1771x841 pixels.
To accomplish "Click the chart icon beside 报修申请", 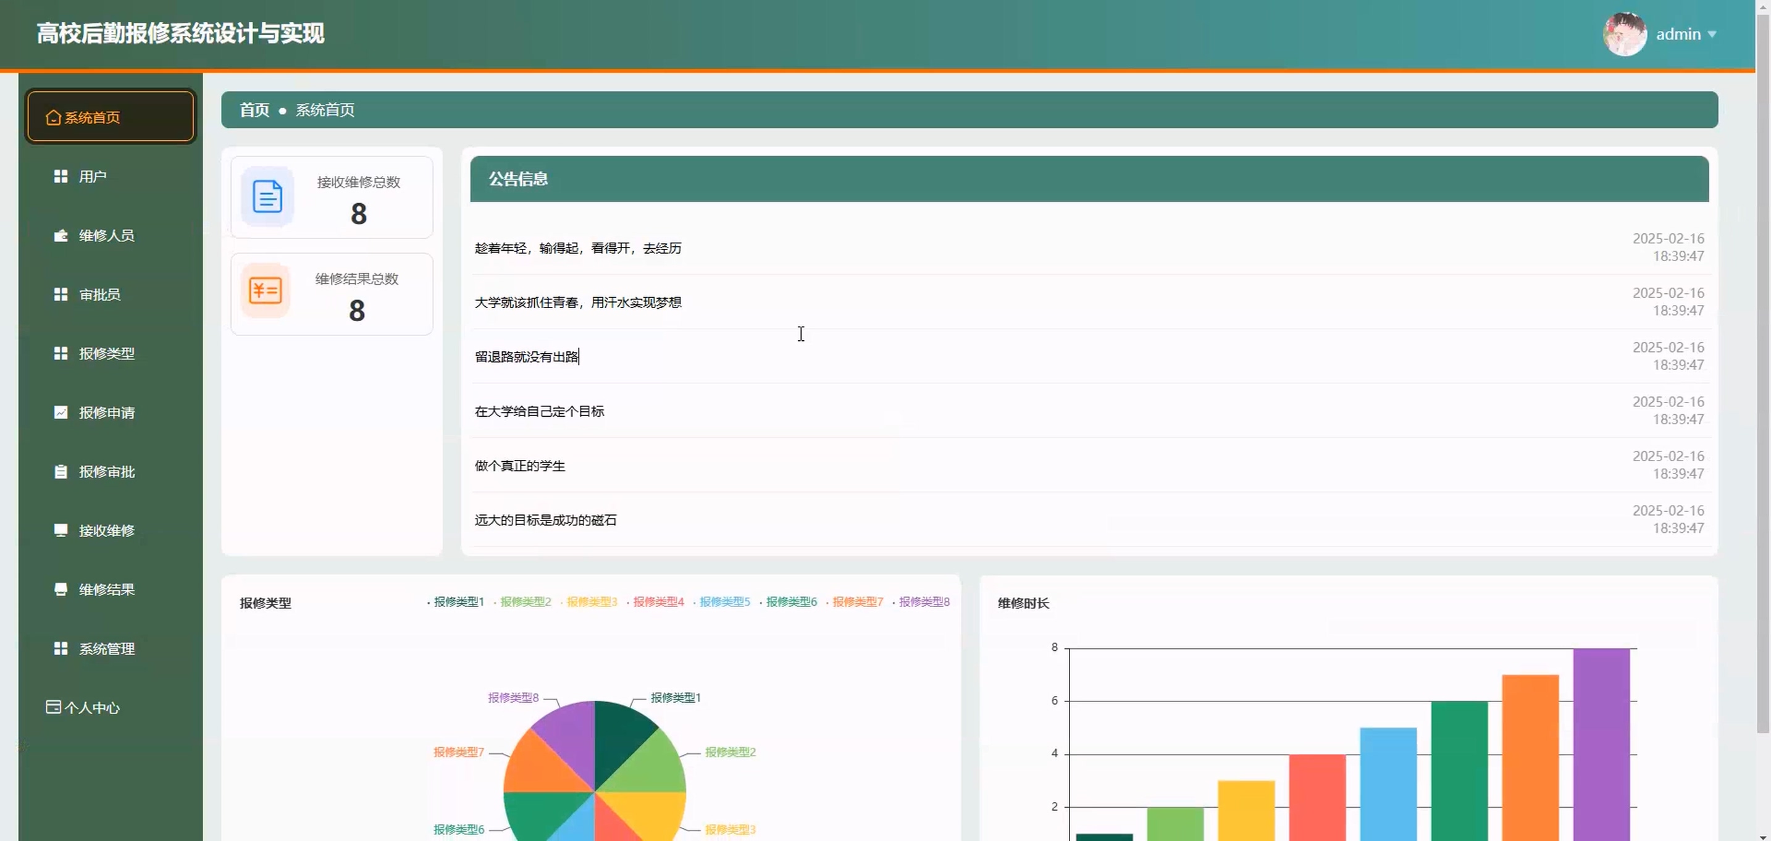I will (61, 412).
